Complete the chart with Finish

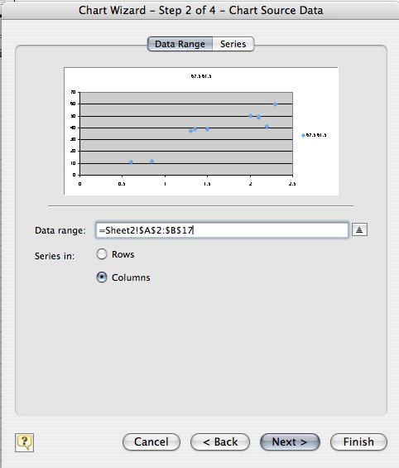[x=358, y=442]
